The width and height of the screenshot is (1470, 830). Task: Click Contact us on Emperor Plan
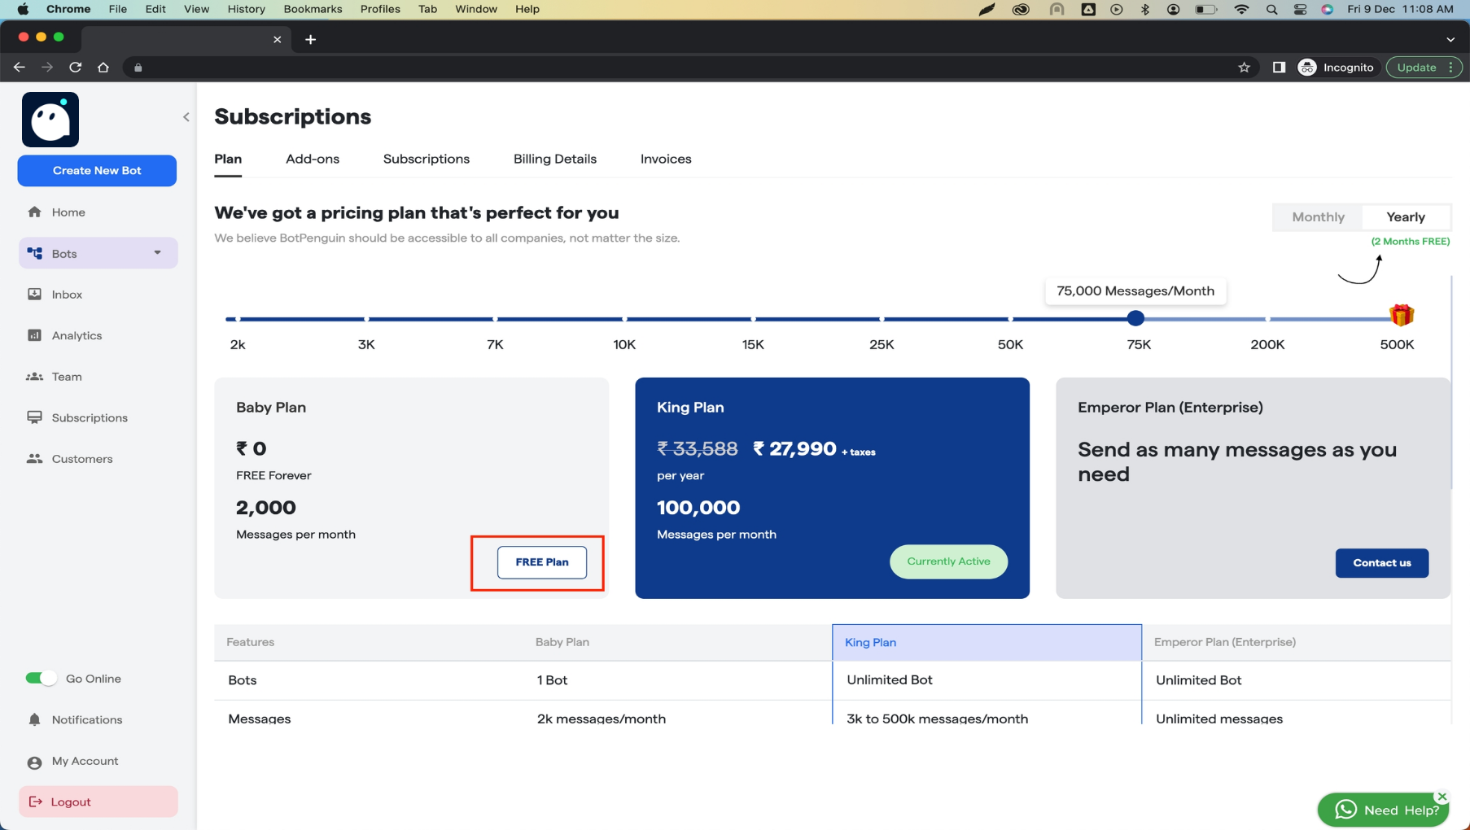click(x=1381, y=563)
